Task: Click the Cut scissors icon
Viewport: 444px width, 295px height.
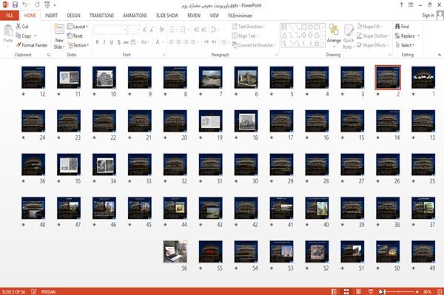Action: click(x=18, y=27)
